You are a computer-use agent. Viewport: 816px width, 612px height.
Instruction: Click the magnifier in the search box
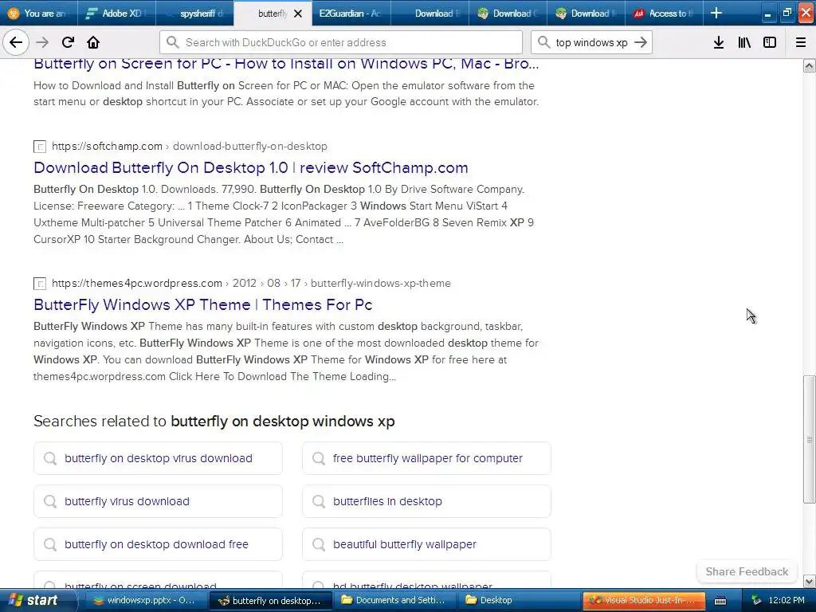tap(543, 42)
